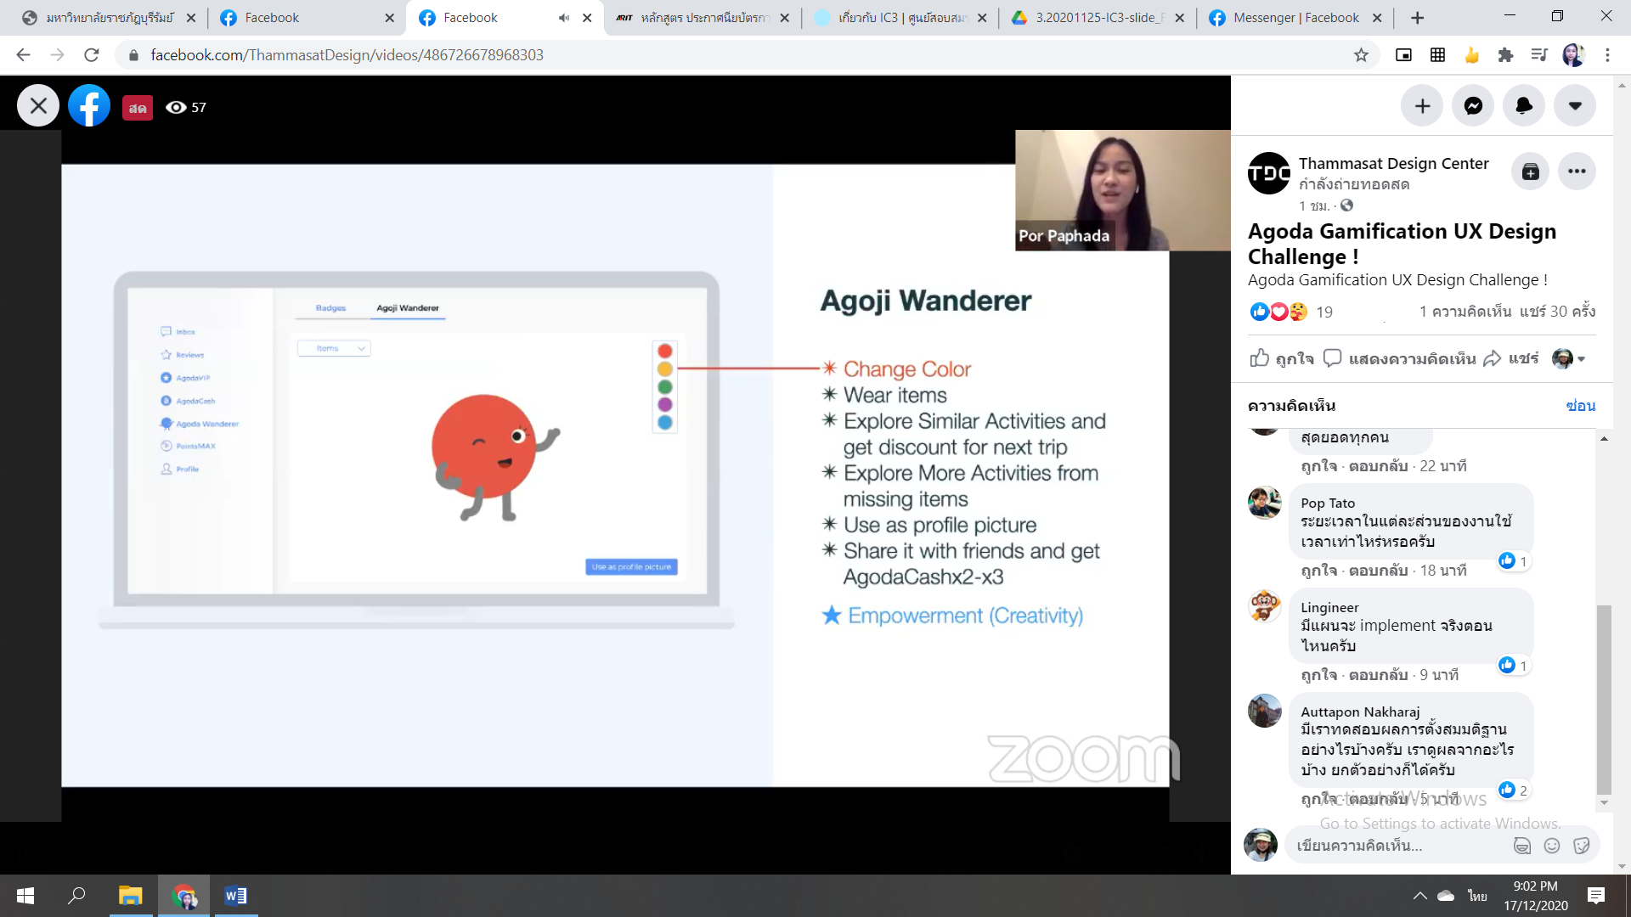
Task: Open the sticker picker in comment box
Action: point(1581,846)
